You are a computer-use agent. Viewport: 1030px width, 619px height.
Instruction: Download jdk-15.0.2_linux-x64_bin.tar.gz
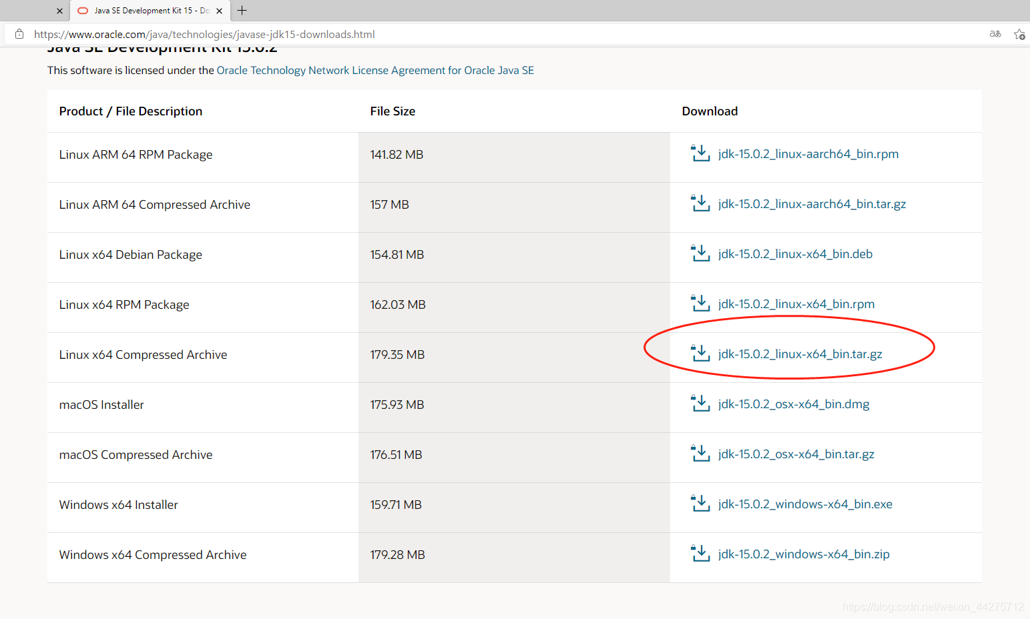click(800, 354)
